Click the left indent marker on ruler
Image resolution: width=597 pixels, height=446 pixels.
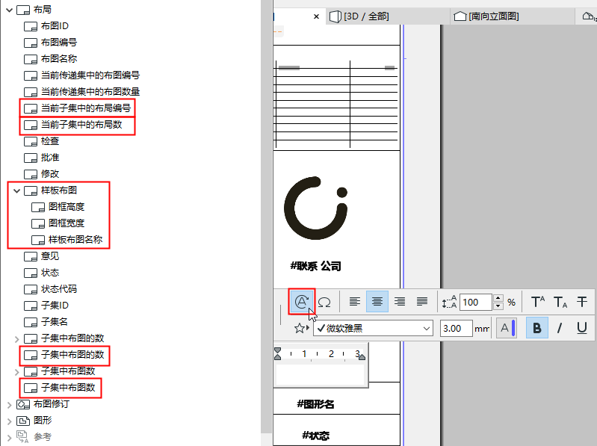pos(277,354)
